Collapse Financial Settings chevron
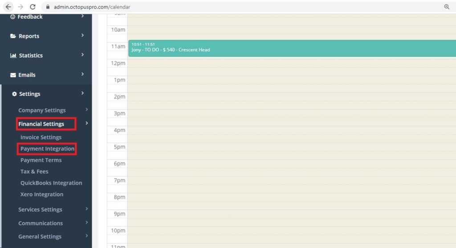This screenshot has height=248, width=456. click(87, 123)
